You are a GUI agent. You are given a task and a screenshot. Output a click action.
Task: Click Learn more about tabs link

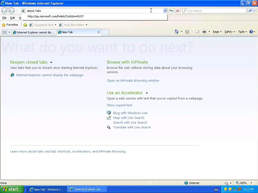[x=68, y=151]
